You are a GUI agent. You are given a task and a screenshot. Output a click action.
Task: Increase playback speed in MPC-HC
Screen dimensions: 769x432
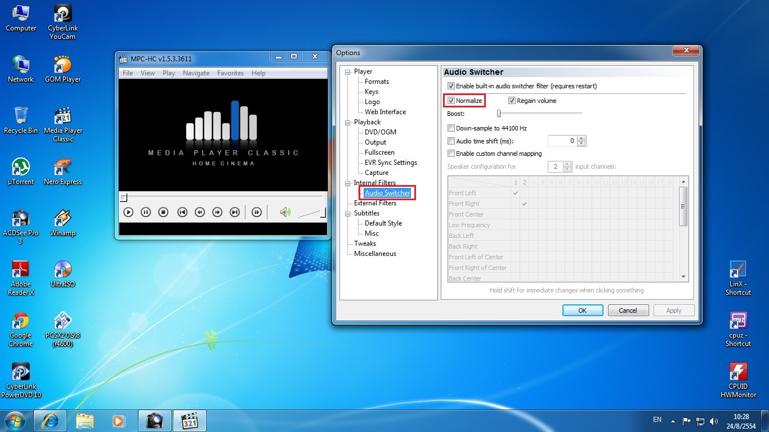[217, 212]
